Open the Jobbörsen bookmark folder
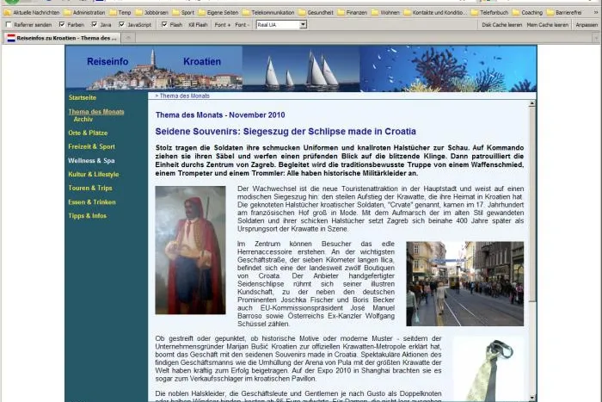This screenshot has height=402, width=602. pos(152,12)
